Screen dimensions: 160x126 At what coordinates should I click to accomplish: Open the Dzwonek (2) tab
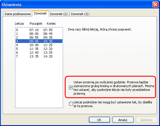point(59,14)
